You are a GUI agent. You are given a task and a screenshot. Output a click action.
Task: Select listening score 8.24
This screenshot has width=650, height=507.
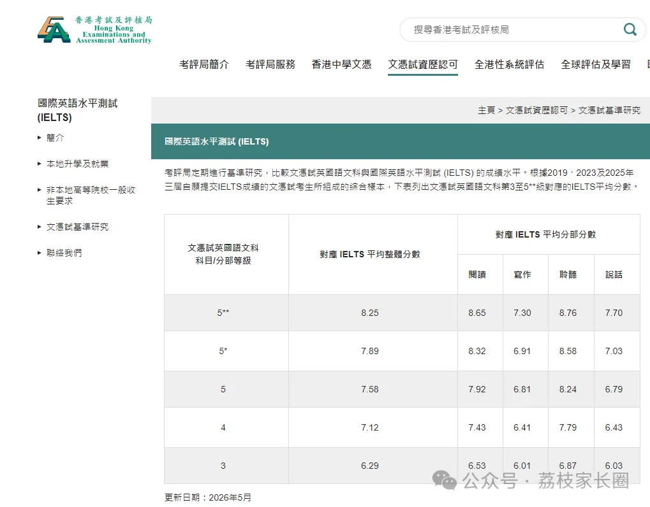pyautogui.click(x=568, y=389)
